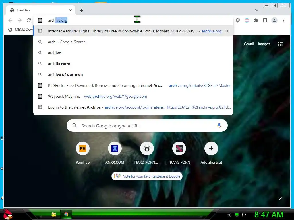Click the 8:47 AM taskbar clock

tap(268, 215)
